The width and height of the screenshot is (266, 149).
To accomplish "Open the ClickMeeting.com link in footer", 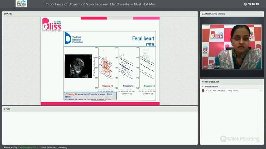I will tap(28, 147).
